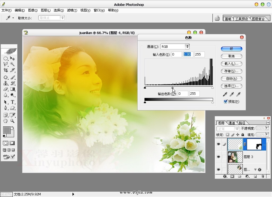Click the white point eyedropper in Levels
272x197 pixels.
238,94
